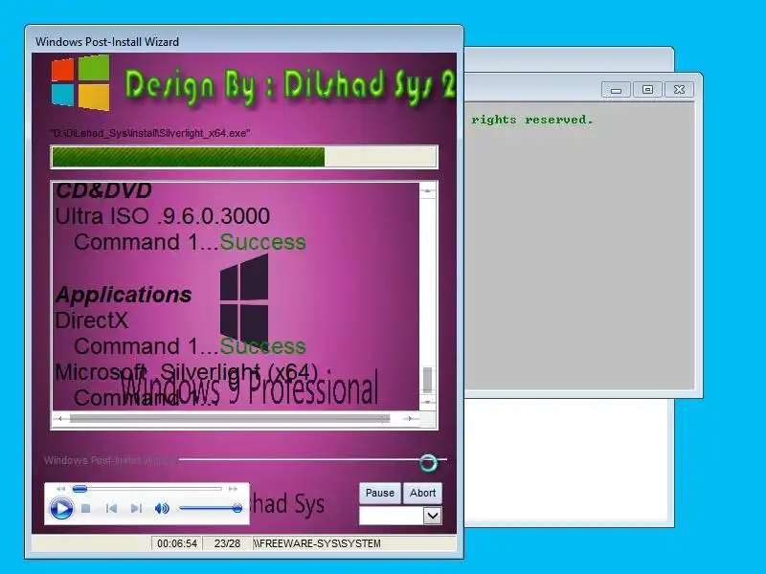Image resolution: width=766 pixels, height=574 pixels.
Task: Click 'rights reserved.' text in console window
Action: point(532,121)
